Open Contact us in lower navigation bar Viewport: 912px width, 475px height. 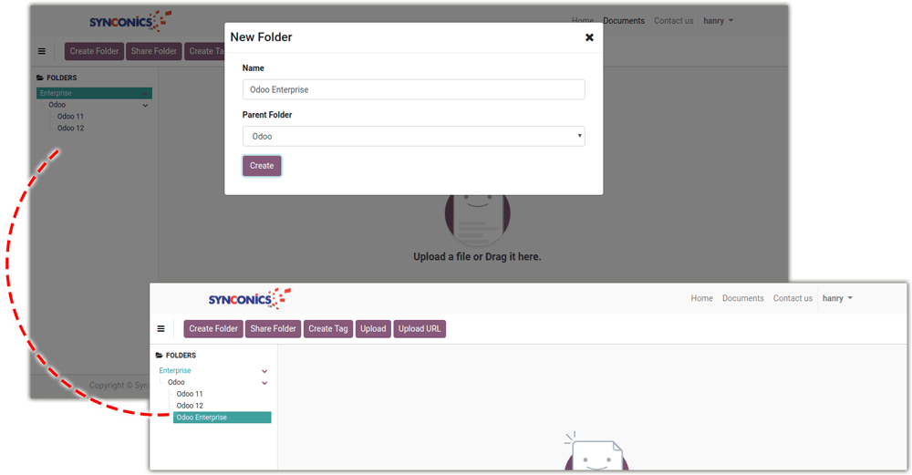point(793,298)
